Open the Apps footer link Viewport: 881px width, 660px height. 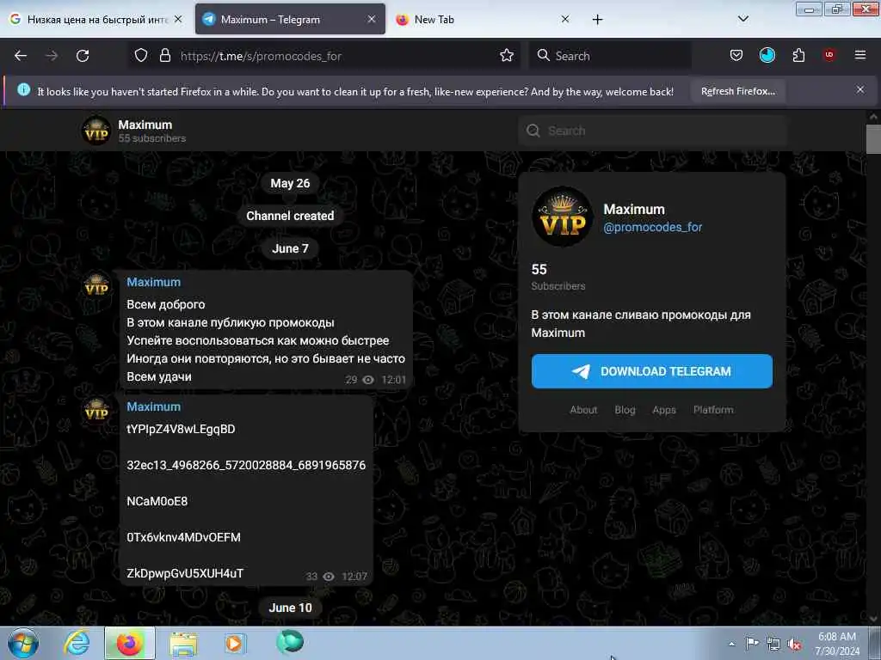click(664, 410)
